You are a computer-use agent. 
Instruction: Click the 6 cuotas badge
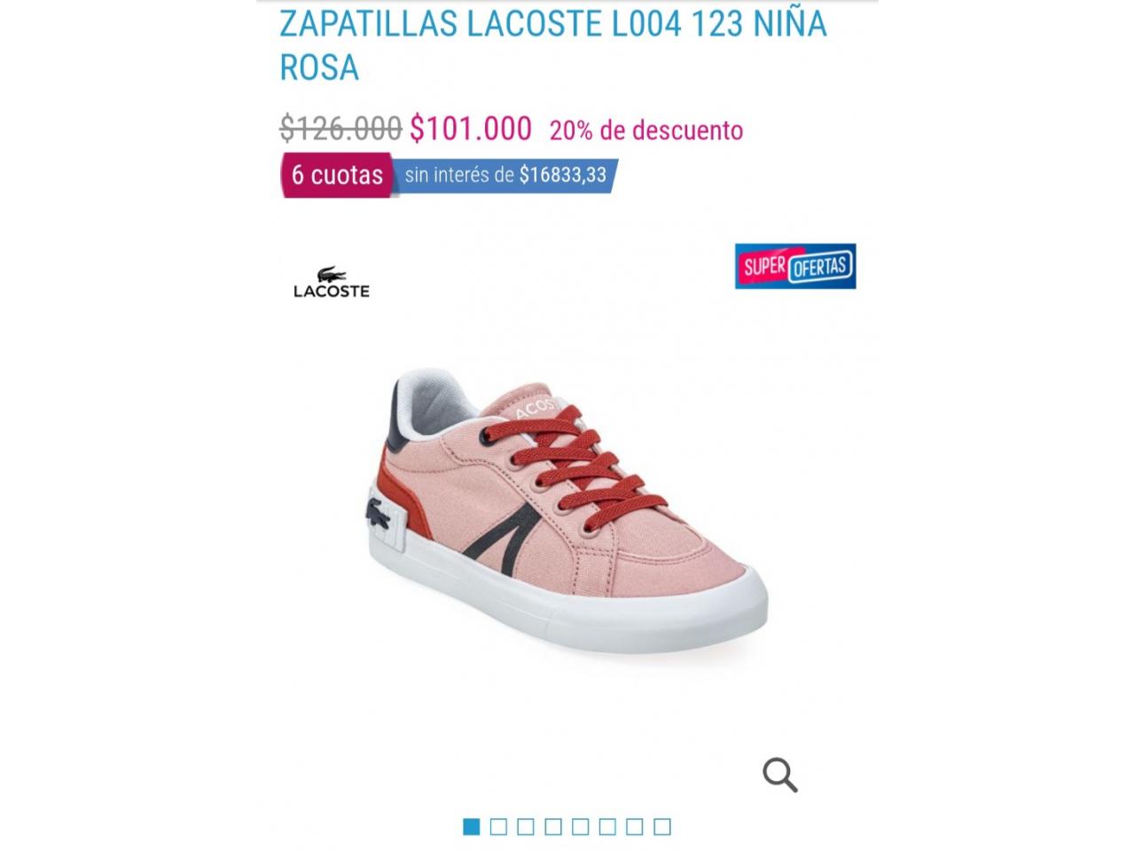[337, 175]
